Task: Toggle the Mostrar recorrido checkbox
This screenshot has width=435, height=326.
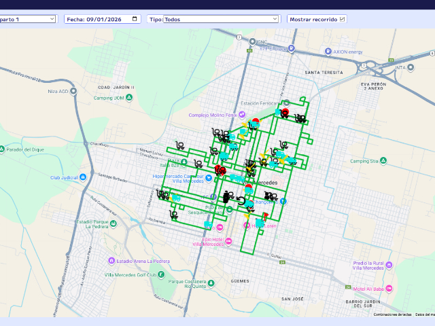Action: (x=342, y=19)
